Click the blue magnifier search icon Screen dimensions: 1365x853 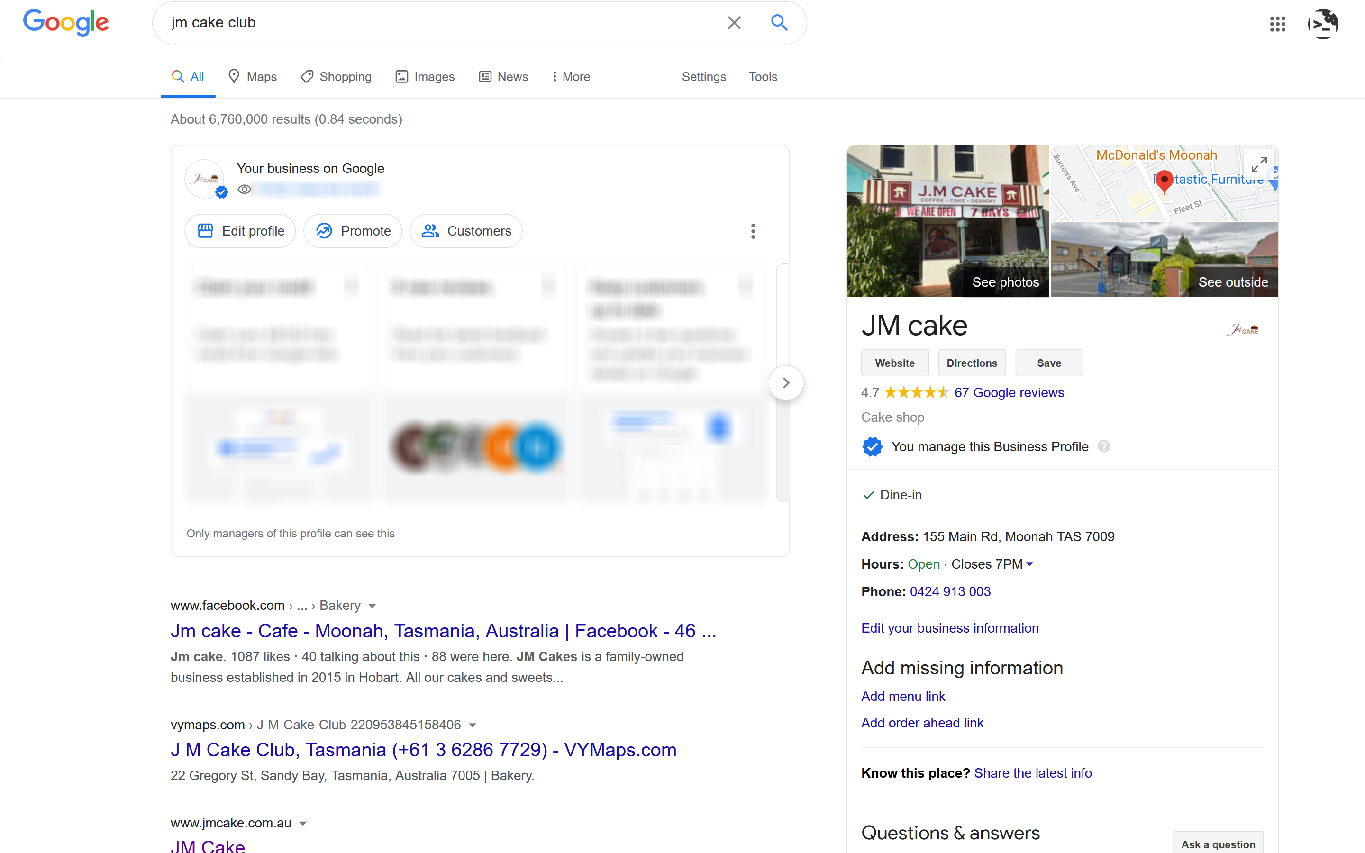coord(779,23)
